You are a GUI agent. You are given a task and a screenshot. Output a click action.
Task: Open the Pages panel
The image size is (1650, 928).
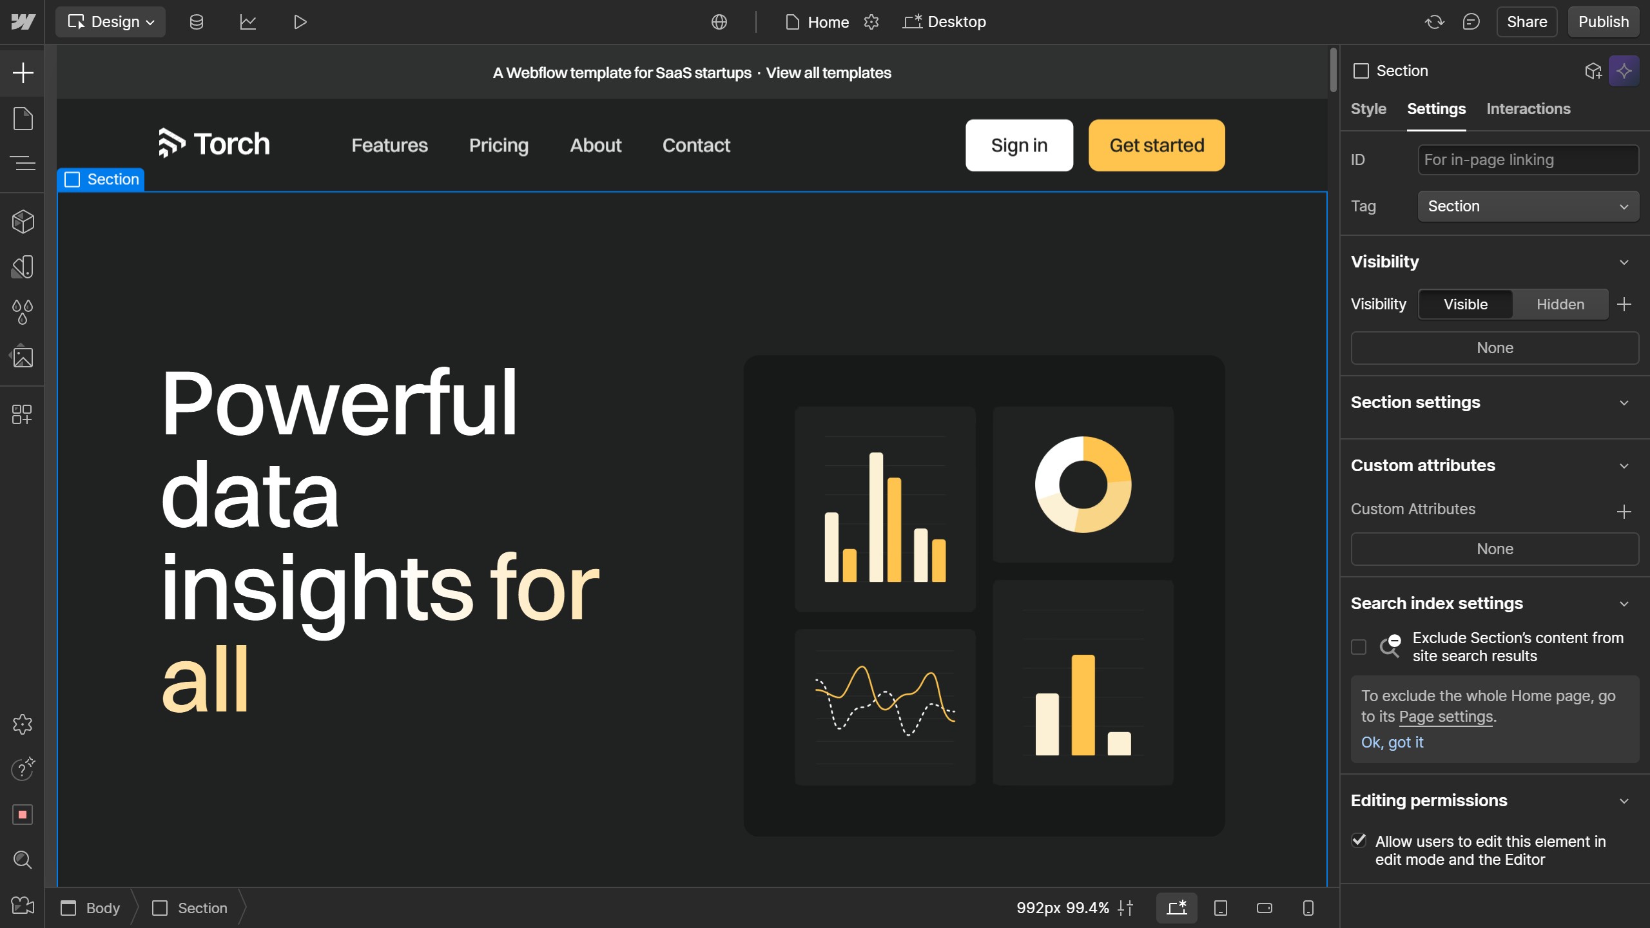(23, 119)
